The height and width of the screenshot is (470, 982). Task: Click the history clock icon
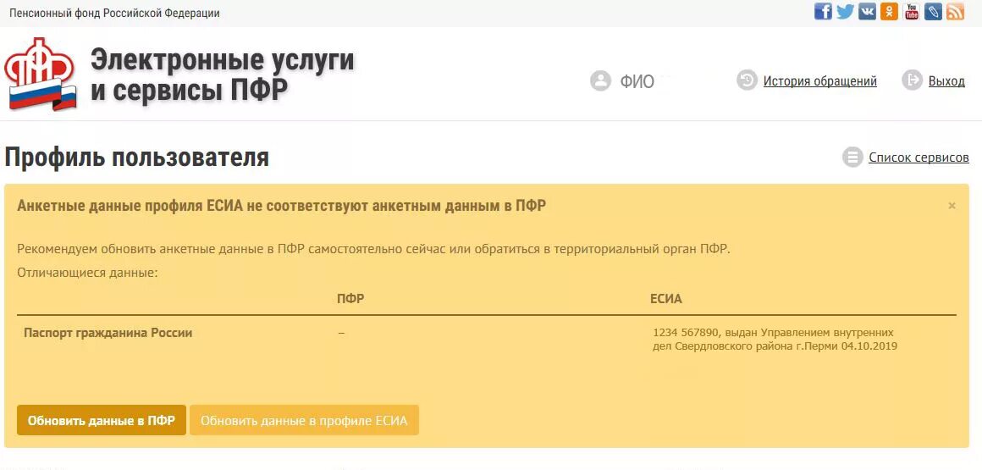tap(747, 80)
